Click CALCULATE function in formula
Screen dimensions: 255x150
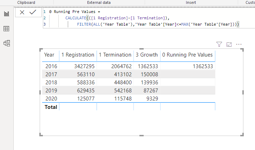(76, 18)
